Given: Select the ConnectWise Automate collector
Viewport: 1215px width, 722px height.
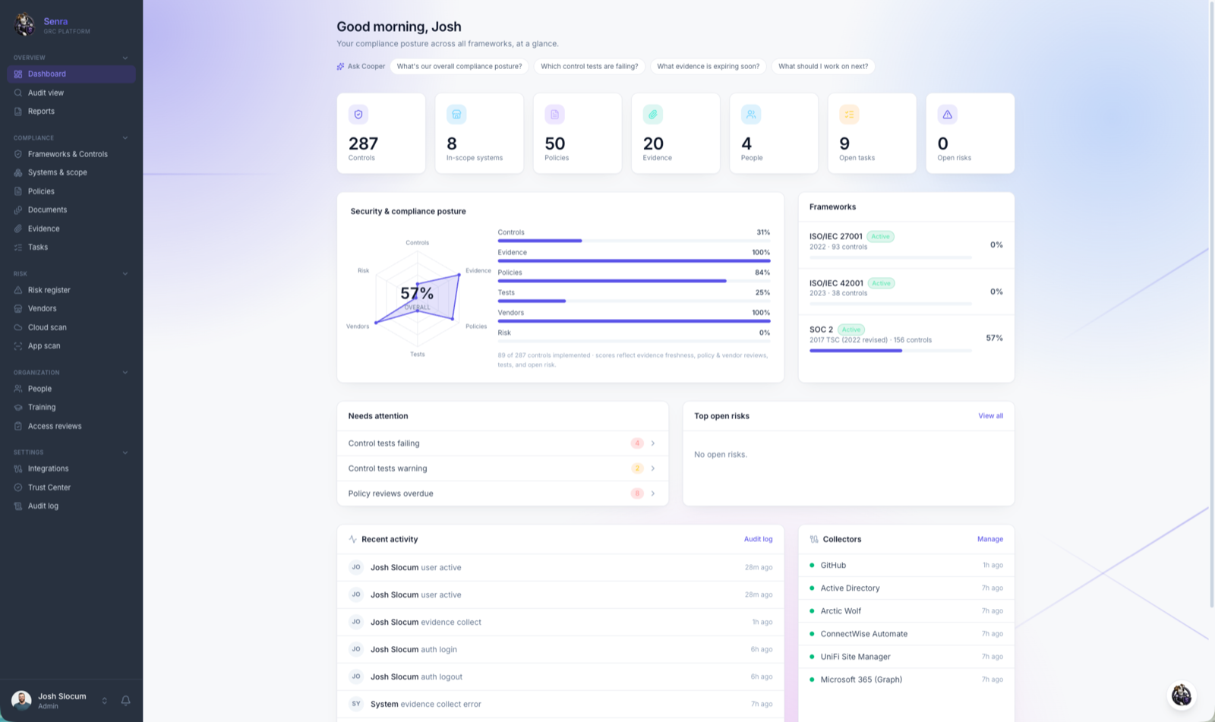Looking at the screenshot, I should tap(906, 634).
